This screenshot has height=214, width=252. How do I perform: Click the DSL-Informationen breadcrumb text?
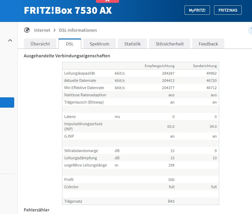point(78,30)
